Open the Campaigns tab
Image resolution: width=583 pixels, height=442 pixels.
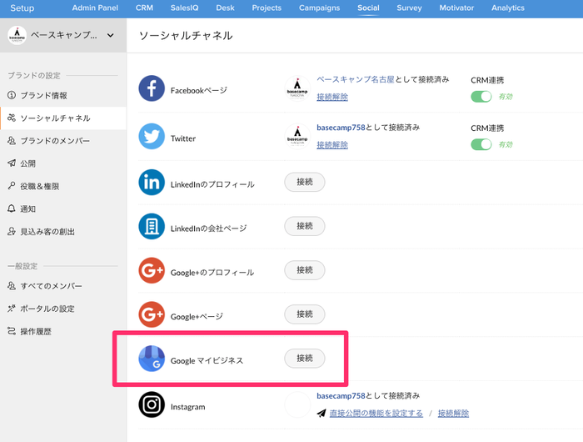(x=320, y=8)
